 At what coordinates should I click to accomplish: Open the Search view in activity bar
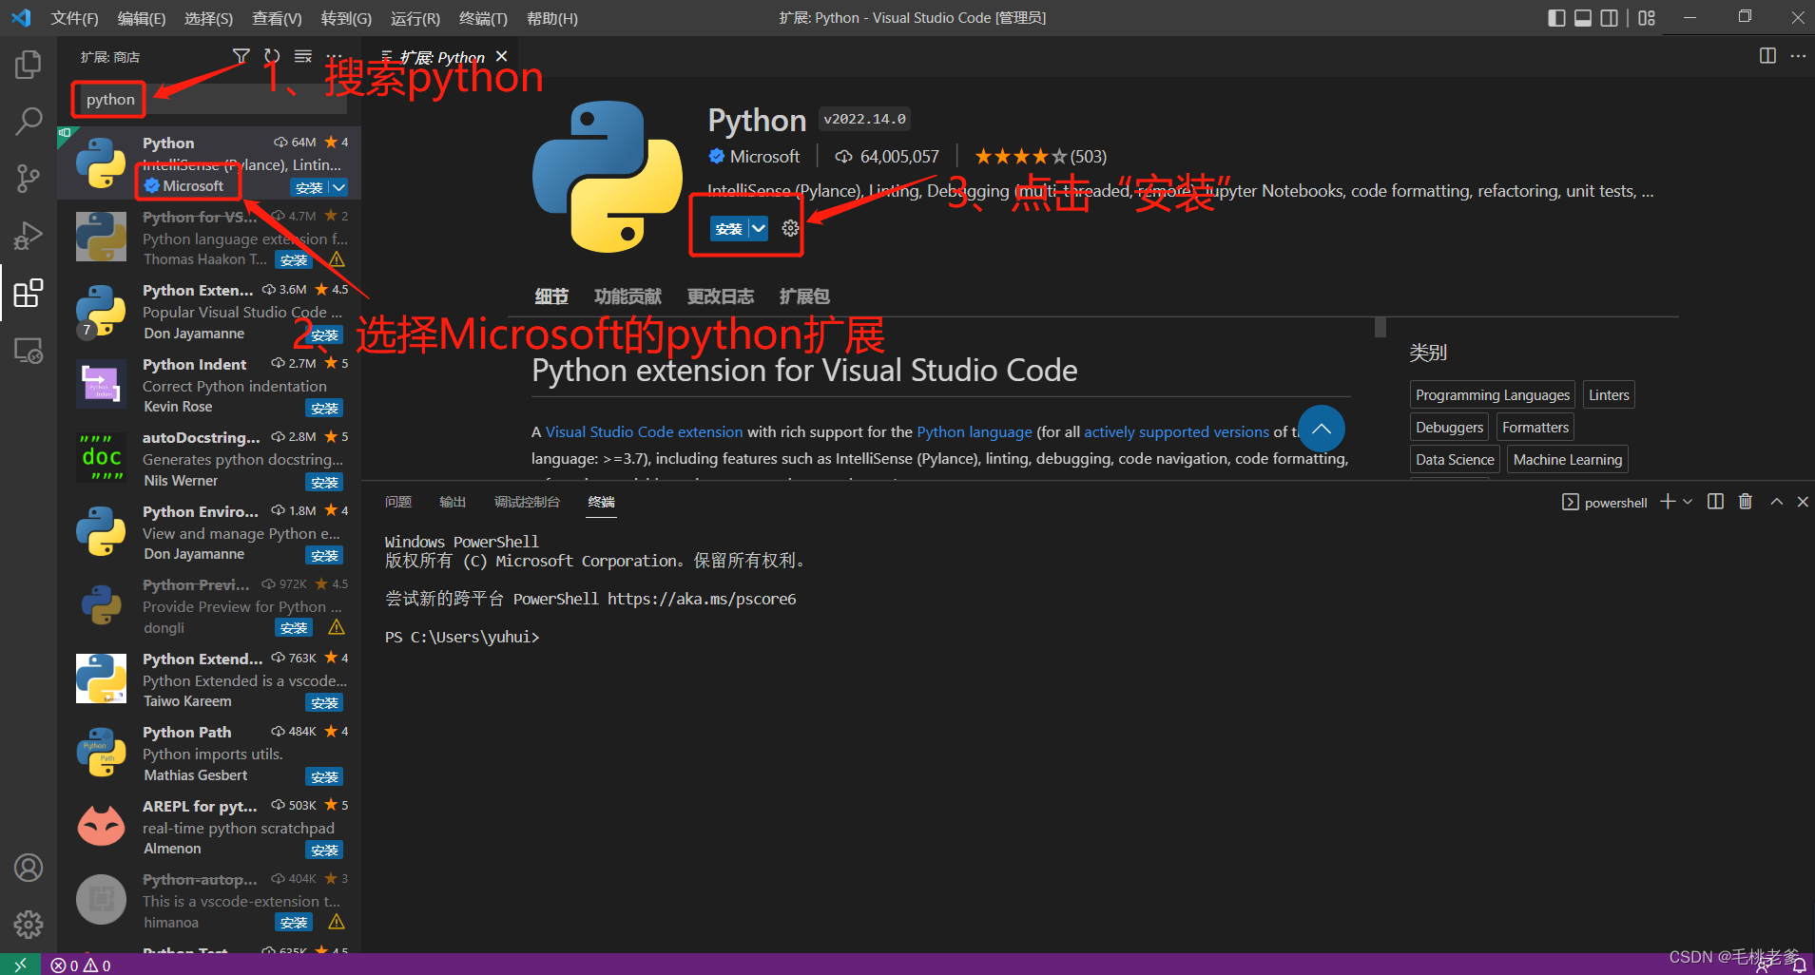pos(29,121)
